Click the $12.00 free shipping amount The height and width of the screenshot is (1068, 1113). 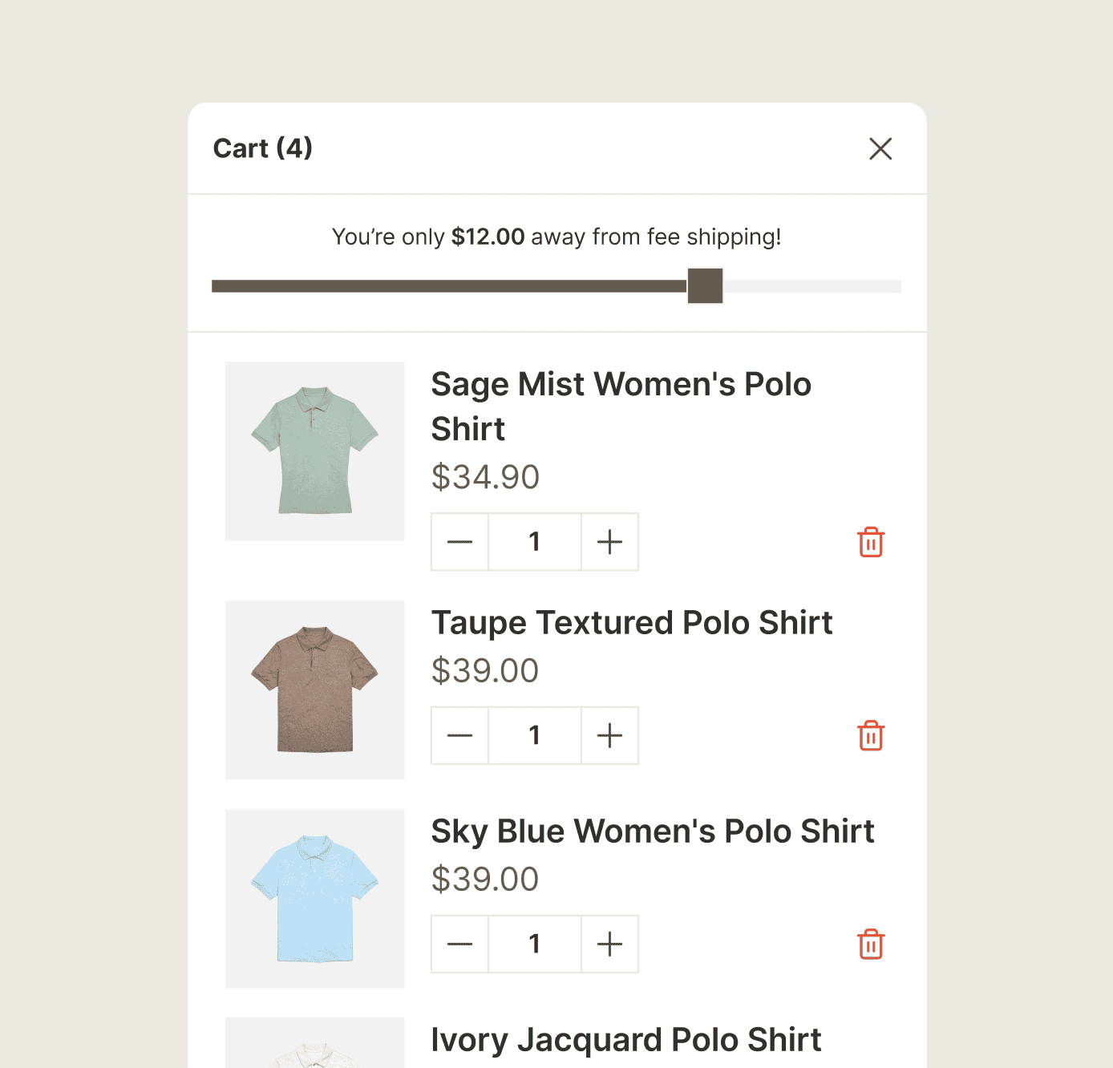point(488,237)
